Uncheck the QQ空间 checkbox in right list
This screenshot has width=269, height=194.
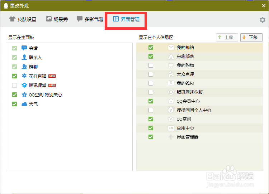(151, 119)
